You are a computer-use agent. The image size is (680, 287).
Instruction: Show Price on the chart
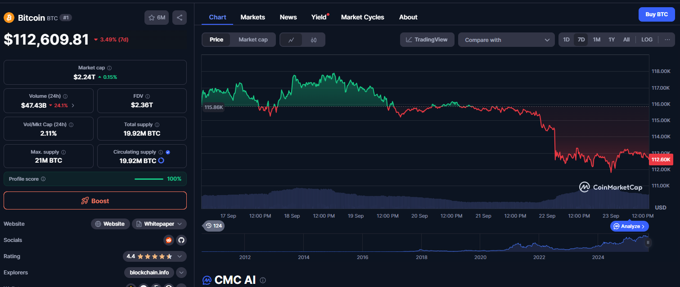[x=216, y=40]
